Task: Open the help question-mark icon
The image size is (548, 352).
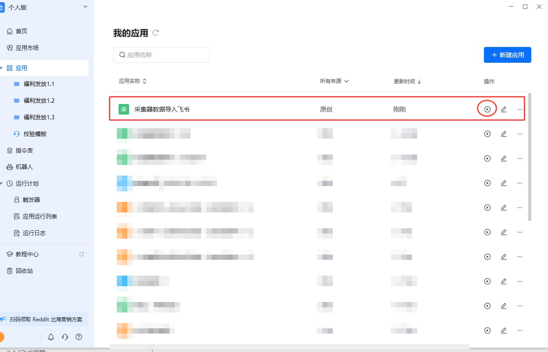Action: click(x=79, y=337)
